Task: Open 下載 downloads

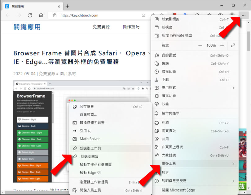Action: click(x=195, y=80)
